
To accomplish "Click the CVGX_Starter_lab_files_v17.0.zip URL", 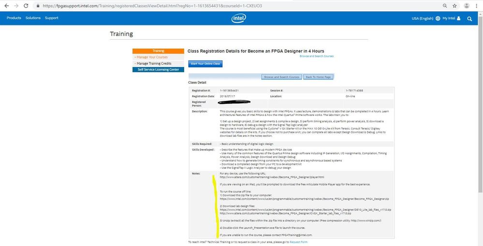I will tap(286, 213).
